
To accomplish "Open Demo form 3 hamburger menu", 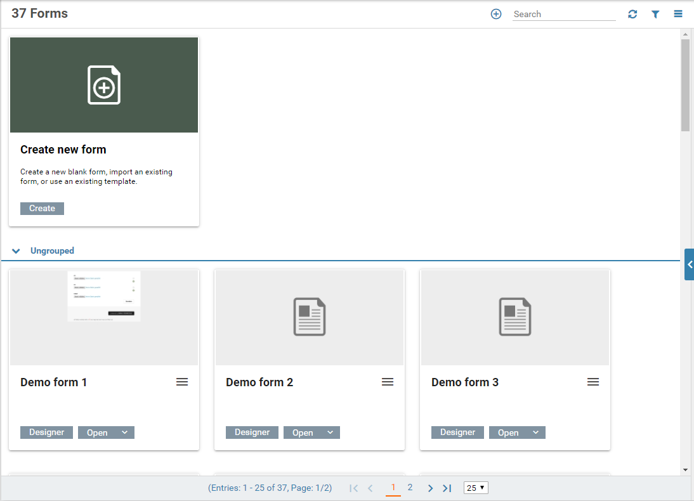I will (x=593, y=382).
